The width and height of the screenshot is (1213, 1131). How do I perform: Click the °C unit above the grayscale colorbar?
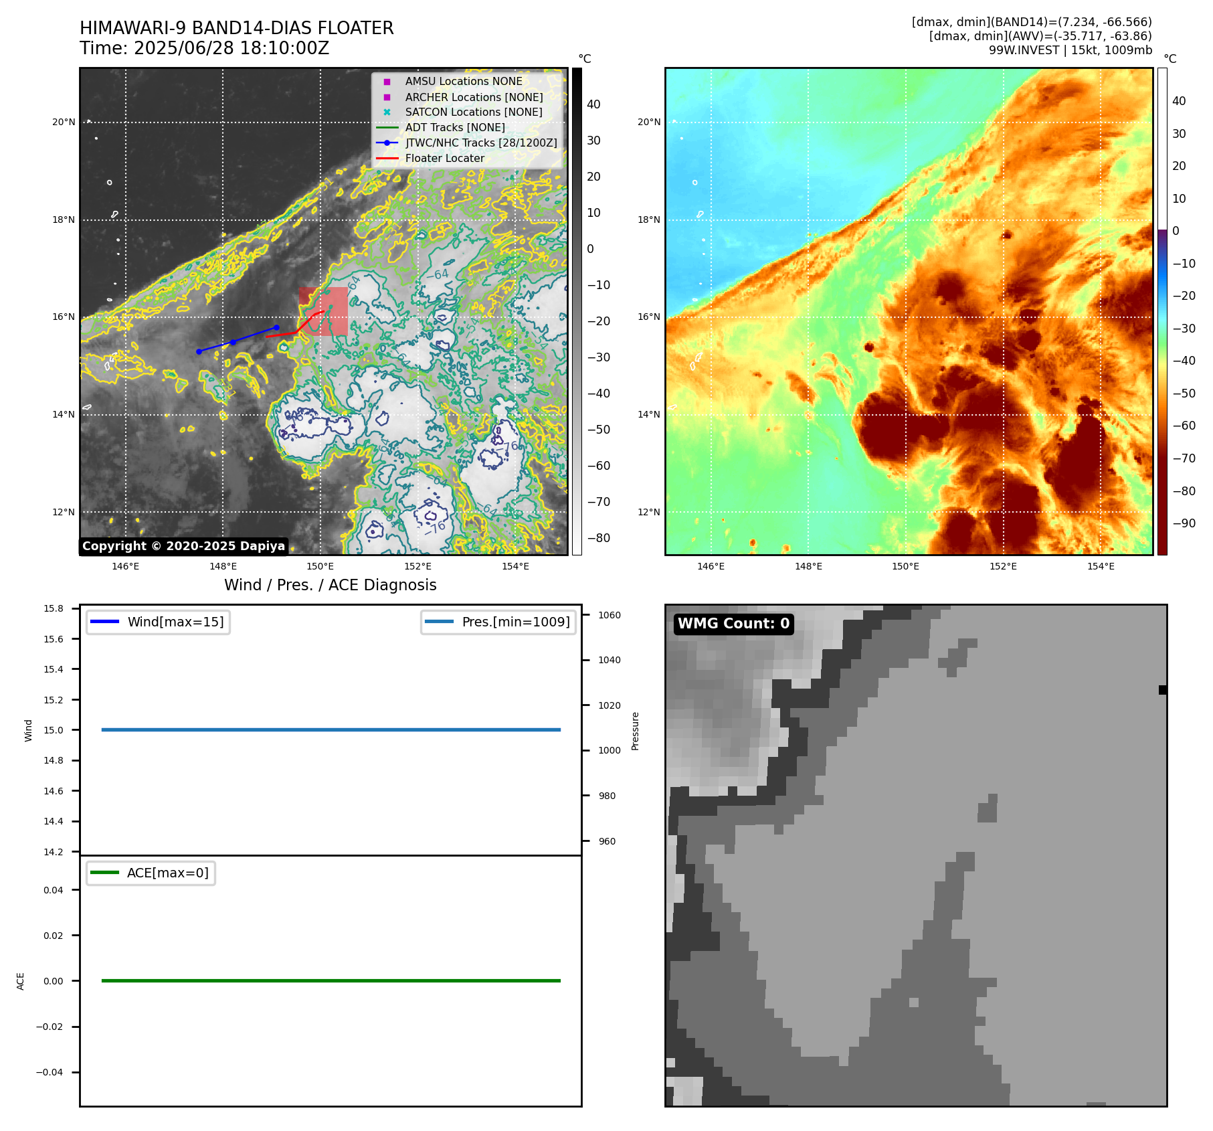585,59
